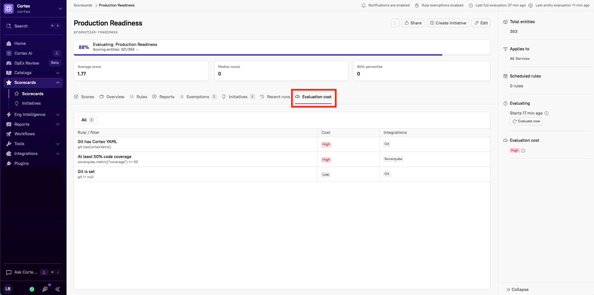This screenshot has height=295, width=594.
Task: Open the Cortex workspace switcher dropdown
Action: click(x=60, y=8)
